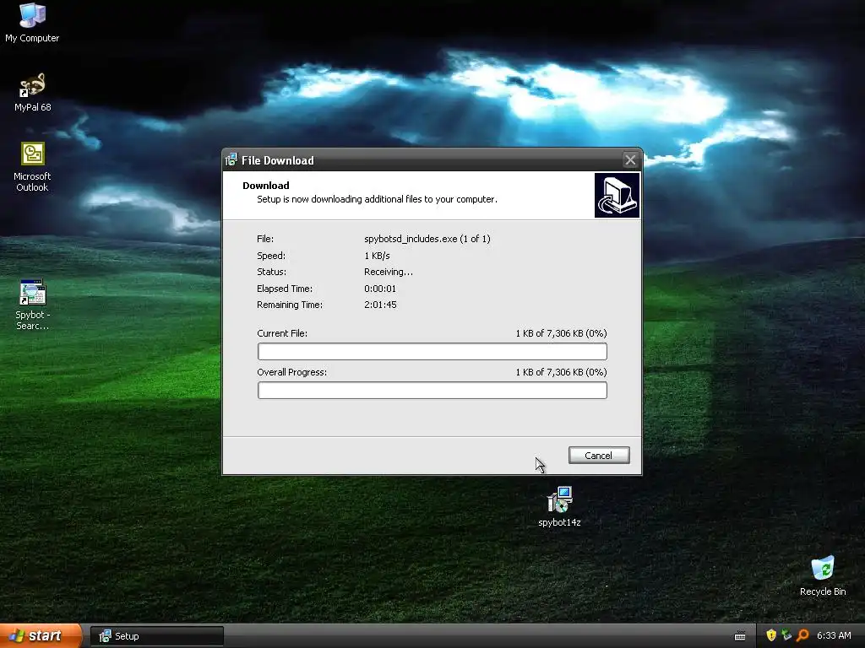This screenshot has height=648, width=865.
Task: Click the File: label
Action: pyautogui.click(x=264, y=239)
